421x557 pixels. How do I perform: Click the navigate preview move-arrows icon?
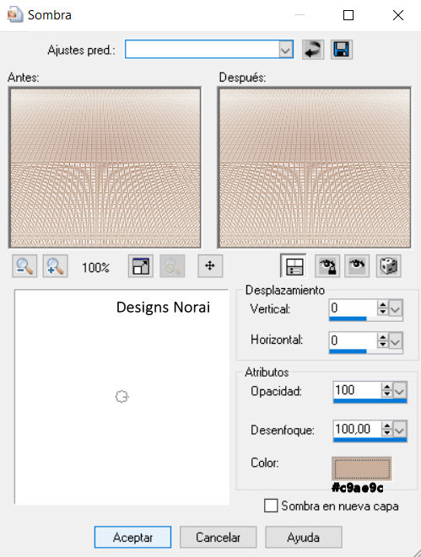210,265
